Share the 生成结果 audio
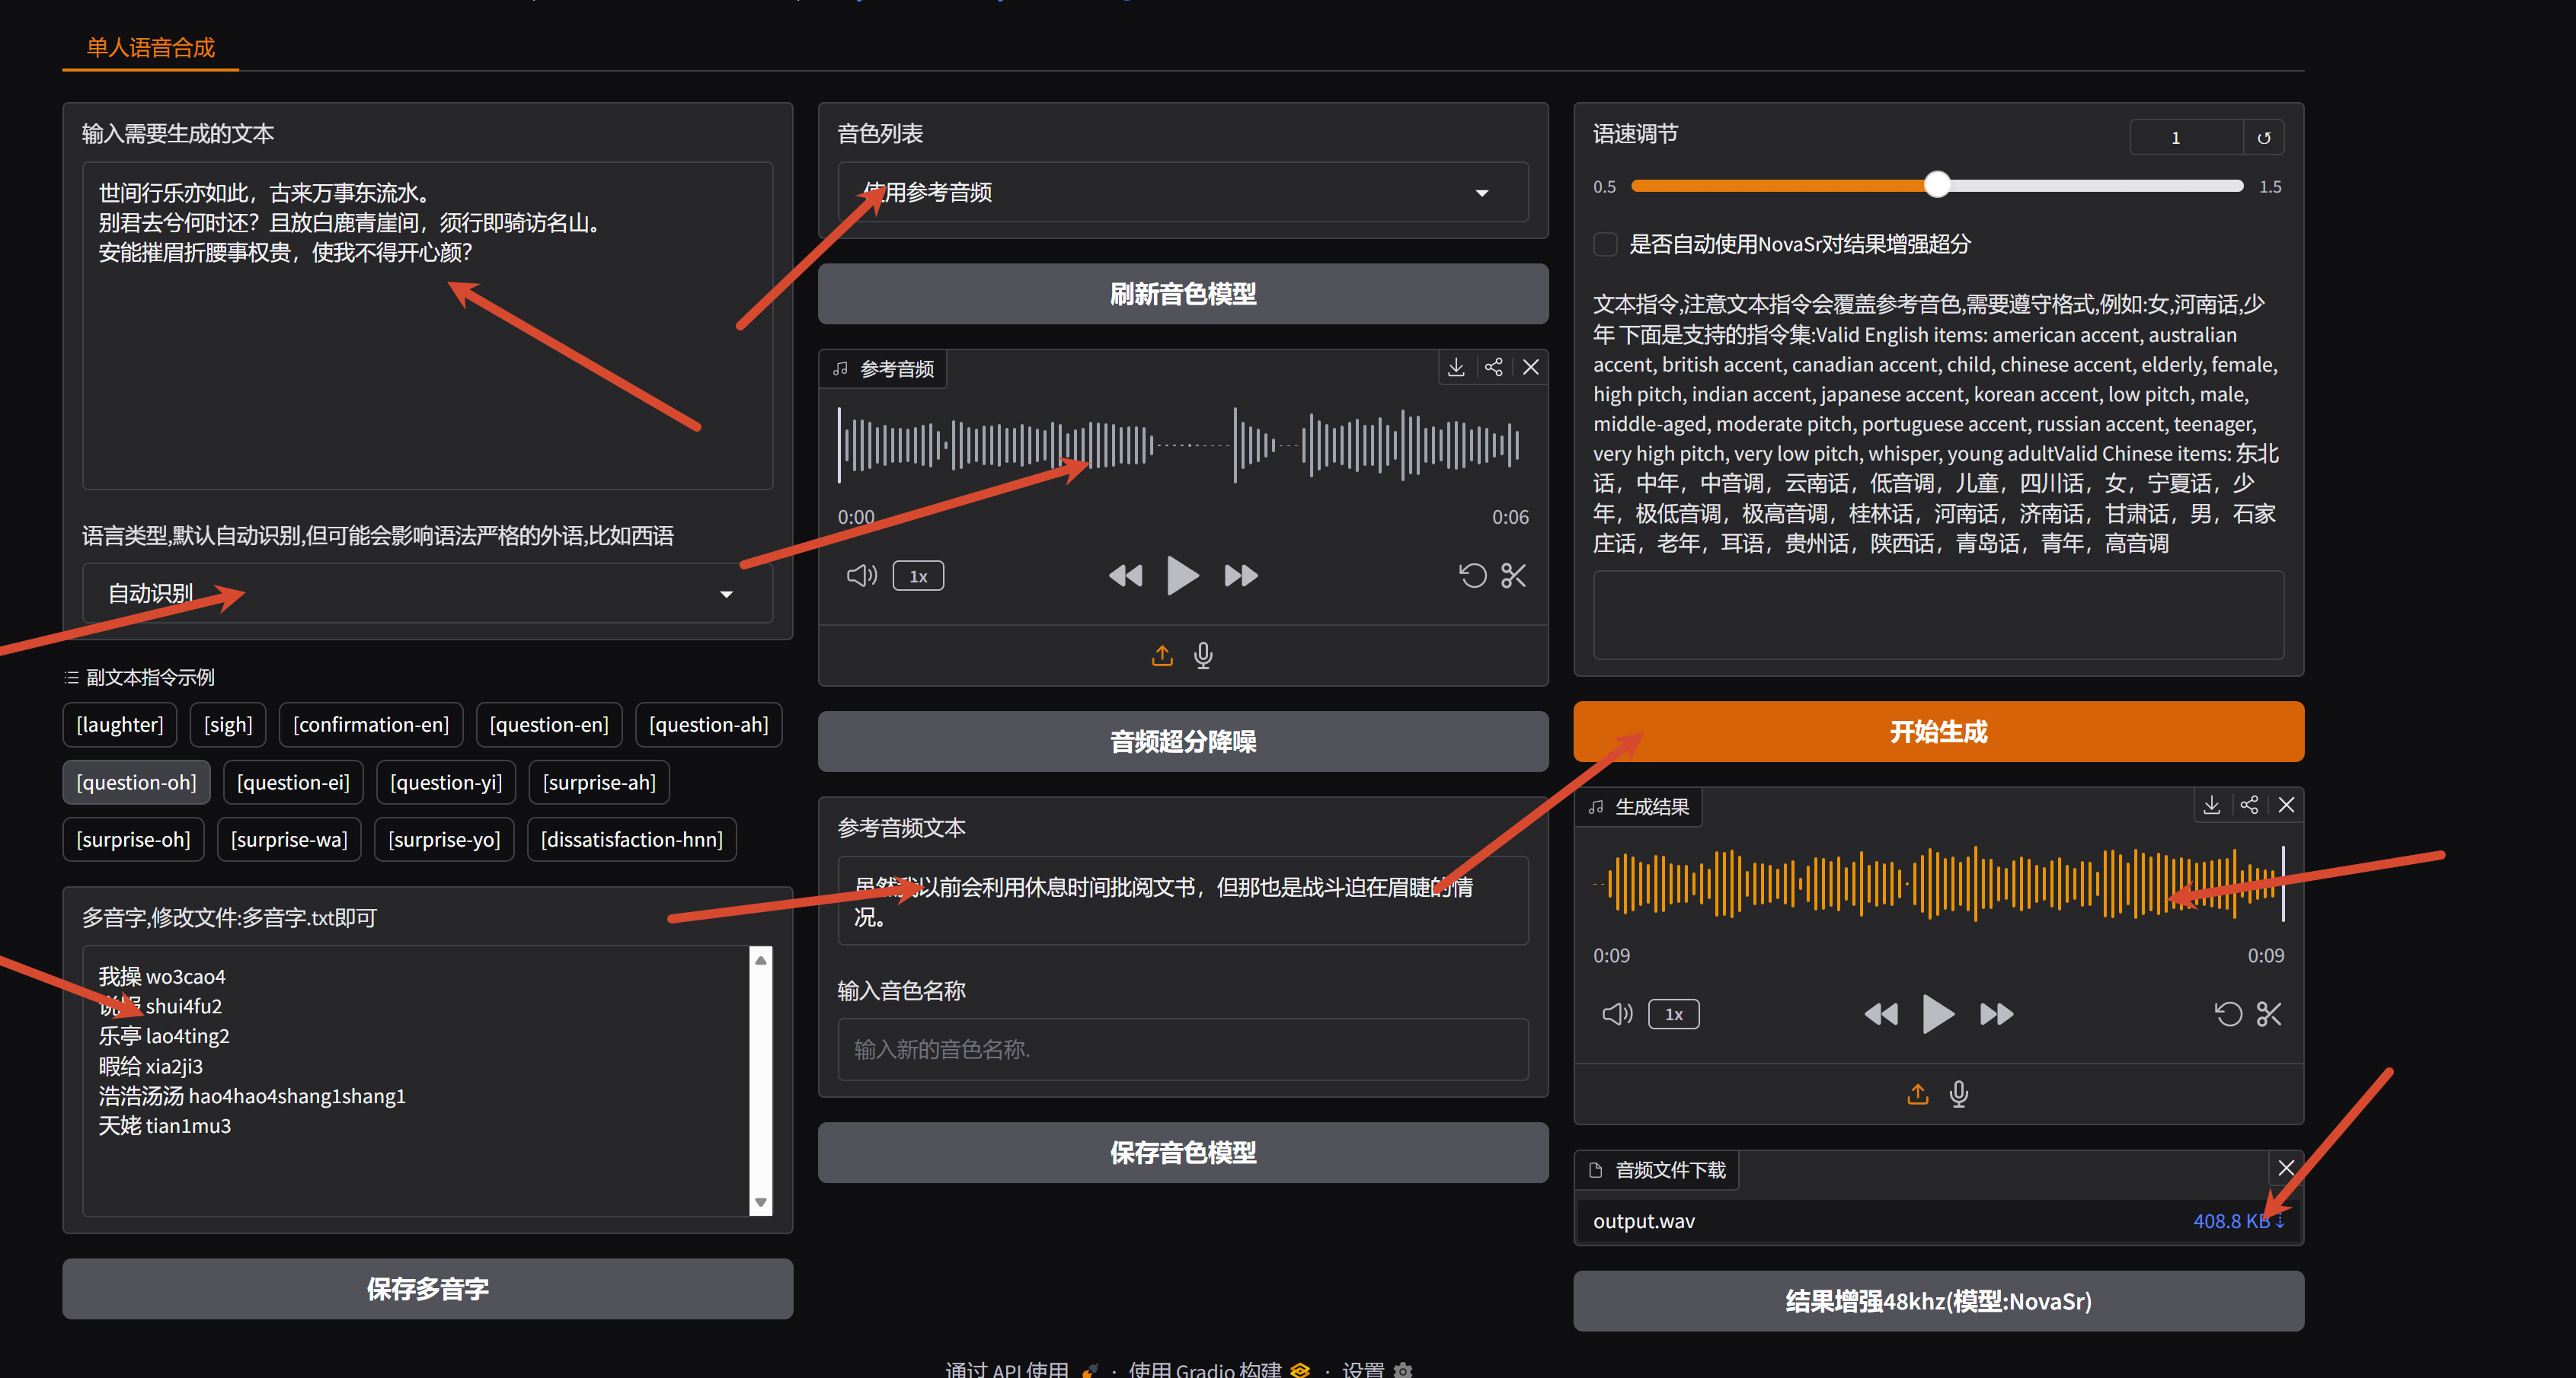This screenshot has width=2576, height=1378. [x=2249, y=805]
